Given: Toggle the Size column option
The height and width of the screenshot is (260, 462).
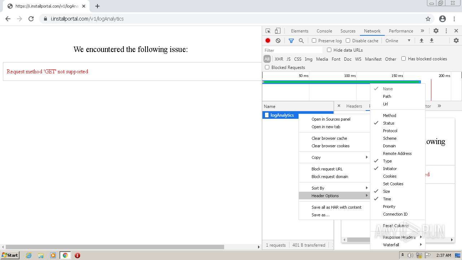Looking at the screenshot, I should click(x=398, y=191).
